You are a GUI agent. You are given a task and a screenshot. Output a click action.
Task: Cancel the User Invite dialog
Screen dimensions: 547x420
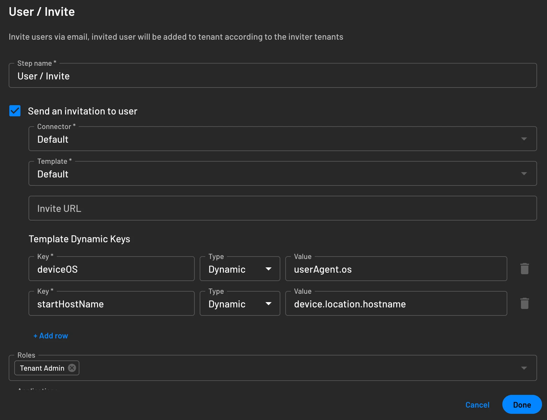pos(477,405)
